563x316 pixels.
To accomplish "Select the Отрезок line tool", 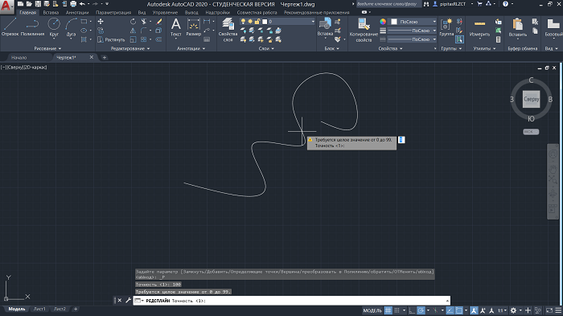I will [10, 27].
